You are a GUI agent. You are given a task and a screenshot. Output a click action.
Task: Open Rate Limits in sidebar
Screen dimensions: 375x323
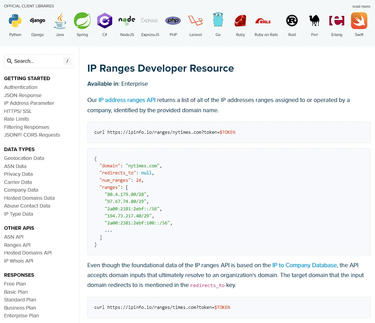point(17,119)
